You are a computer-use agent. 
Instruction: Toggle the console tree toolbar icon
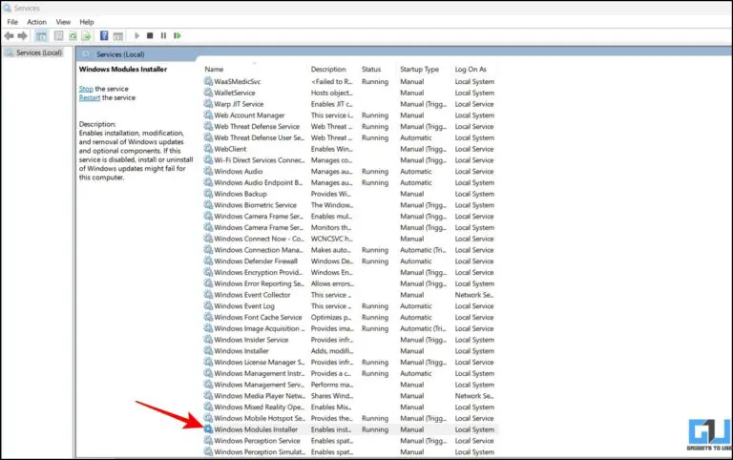point(41,35)
